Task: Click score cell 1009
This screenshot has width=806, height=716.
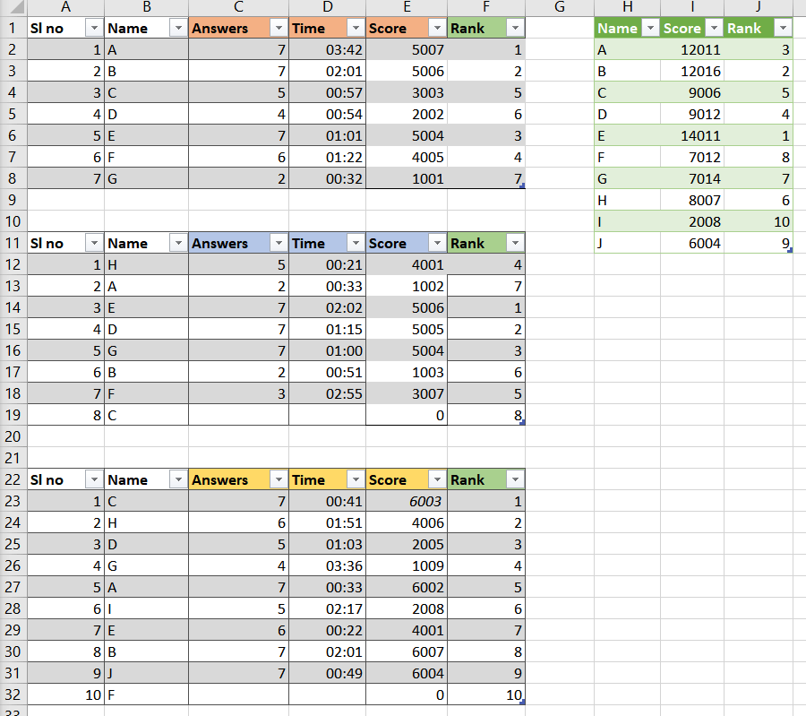Action: 407,565
